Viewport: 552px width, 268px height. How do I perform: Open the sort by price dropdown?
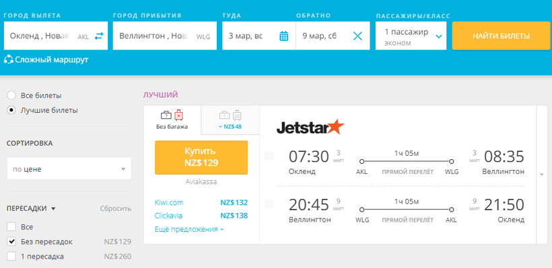(69, 169)
